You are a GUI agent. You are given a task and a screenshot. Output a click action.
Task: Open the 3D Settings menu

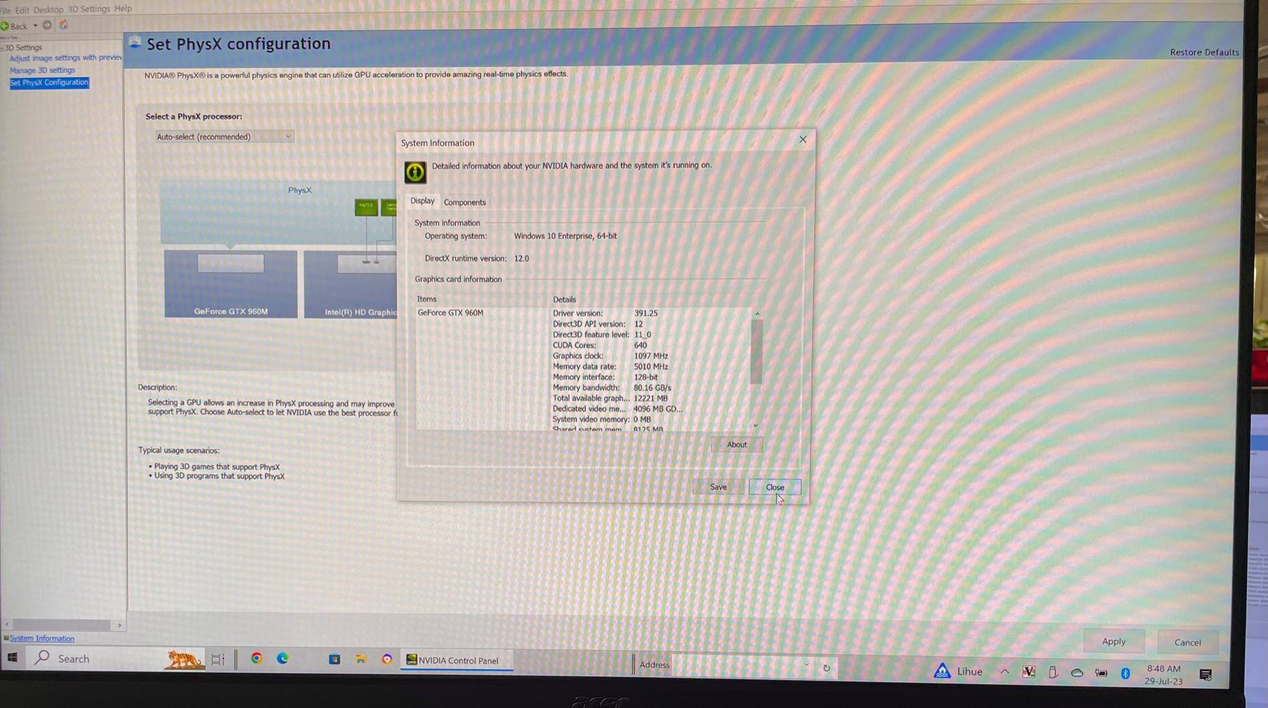88,9
